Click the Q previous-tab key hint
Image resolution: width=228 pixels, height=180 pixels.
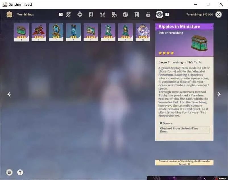coord(61,15)
